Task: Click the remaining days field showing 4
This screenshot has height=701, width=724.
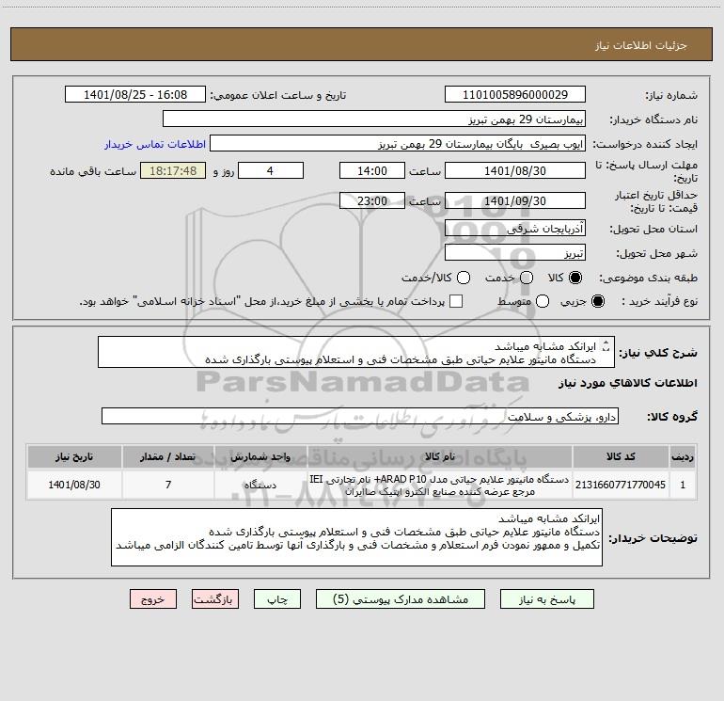Action: (x=271, y=170)
